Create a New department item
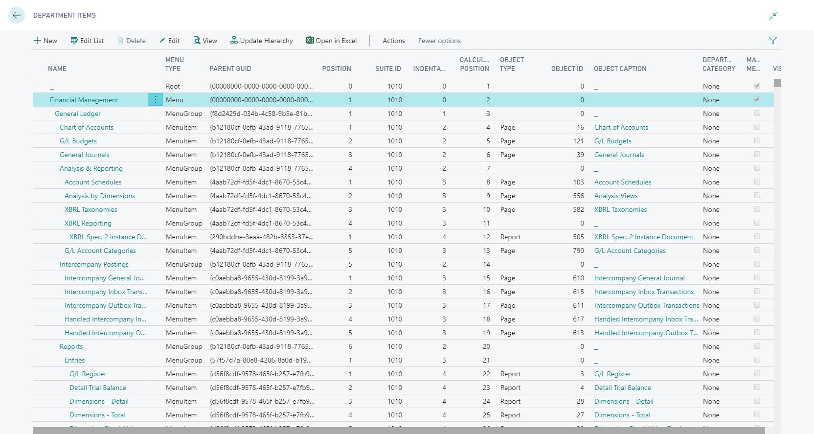The height and width of the screenshot is (434, 814). point(45,41)
